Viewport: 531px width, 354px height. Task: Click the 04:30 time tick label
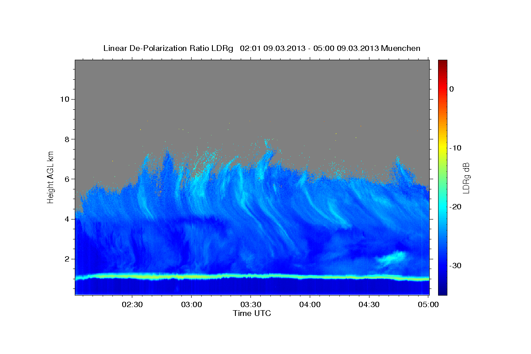pos(369,304)
